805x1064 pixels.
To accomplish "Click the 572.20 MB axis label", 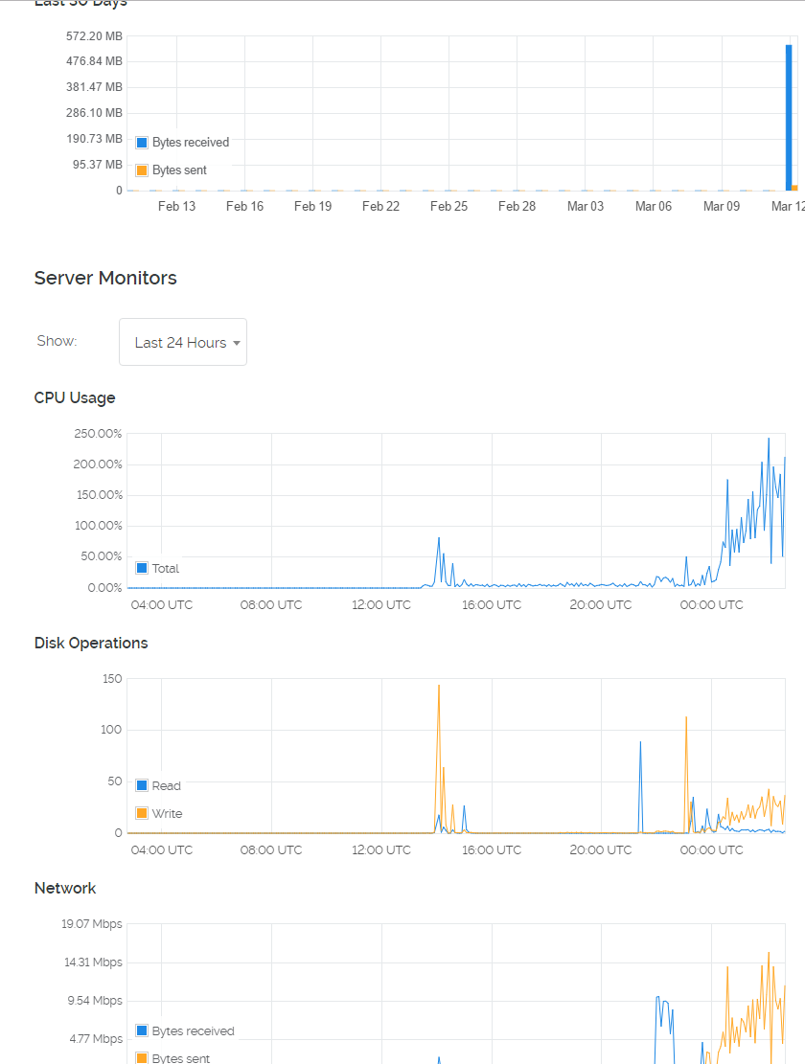I will [94, 36].
